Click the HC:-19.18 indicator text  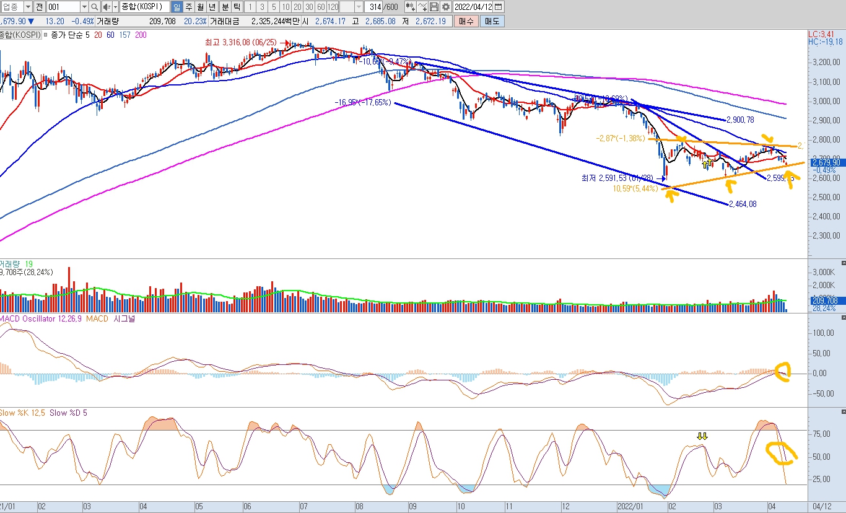(x=826, y=42)
